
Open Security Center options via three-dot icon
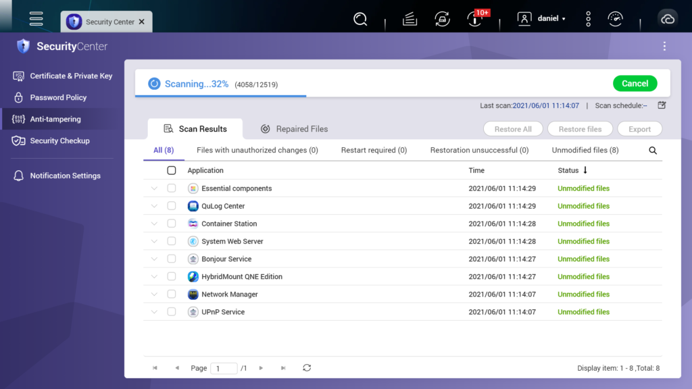[x=664, y=46]
